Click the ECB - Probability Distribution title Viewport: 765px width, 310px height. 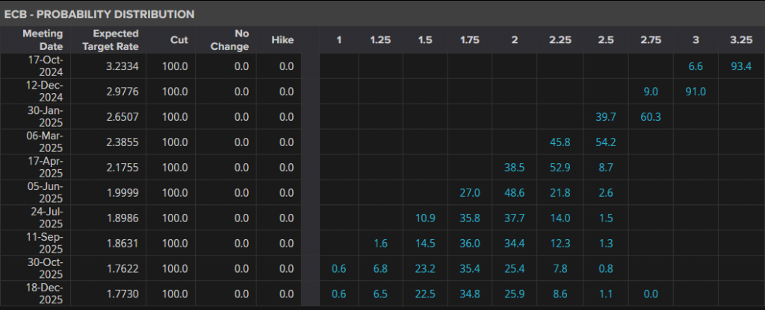(x=99, y=14)
